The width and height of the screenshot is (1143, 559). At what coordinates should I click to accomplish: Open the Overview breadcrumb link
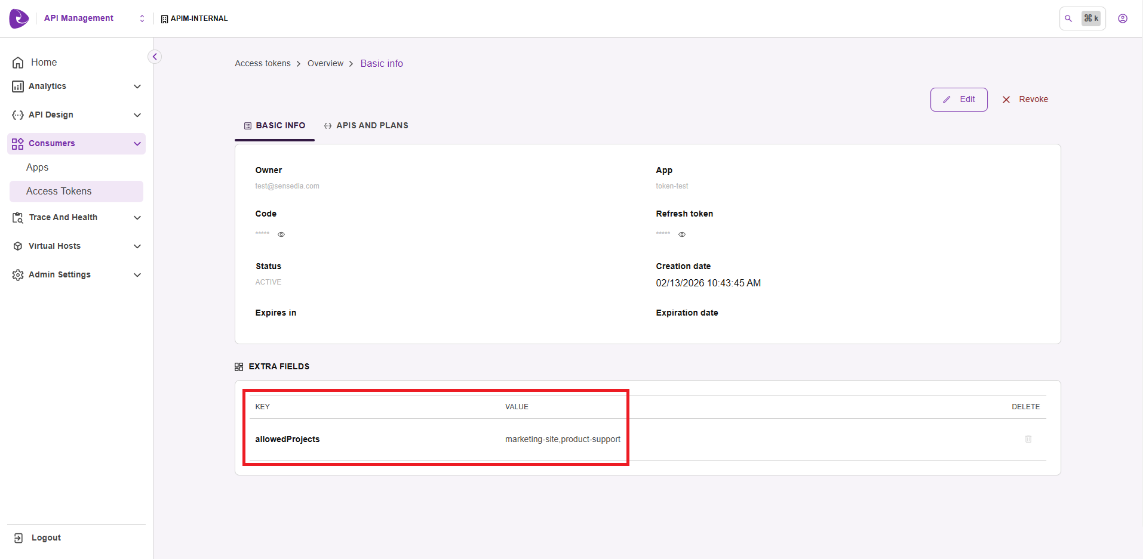pos(325,64)
